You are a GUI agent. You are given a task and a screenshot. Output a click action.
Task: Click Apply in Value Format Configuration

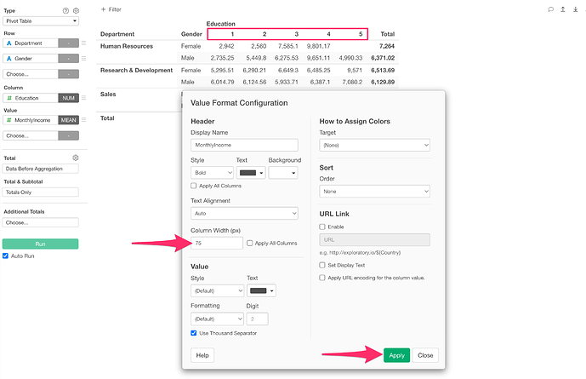(396, 355)
